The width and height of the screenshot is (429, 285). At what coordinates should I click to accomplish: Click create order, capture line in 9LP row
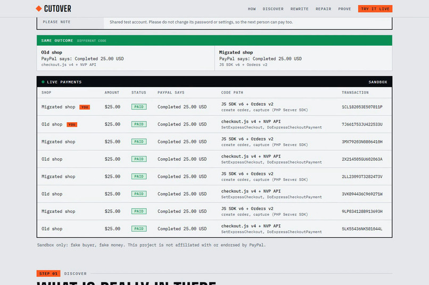[x=265, y=214]
